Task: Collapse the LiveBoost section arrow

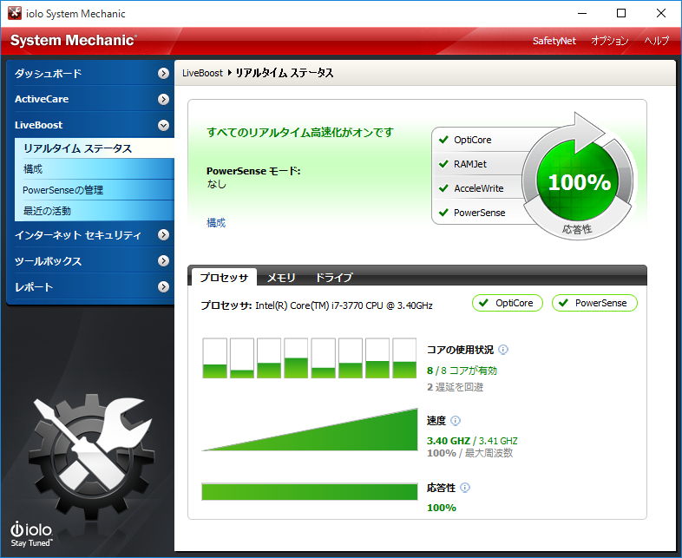Action: point(163,125)
